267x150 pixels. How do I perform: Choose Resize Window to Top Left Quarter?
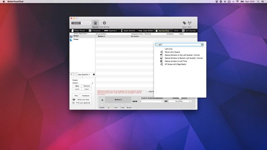tap(182, 55)
